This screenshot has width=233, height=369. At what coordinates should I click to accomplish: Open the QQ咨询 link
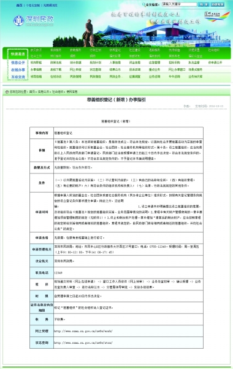174,76
